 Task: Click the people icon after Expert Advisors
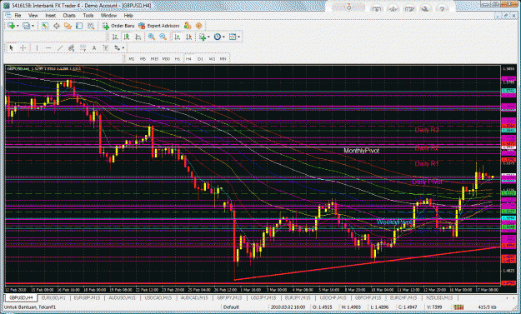[188, 26]
